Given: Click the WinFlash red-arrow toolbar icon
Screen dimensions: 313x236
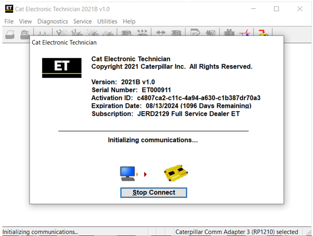Looking at the screenshot, I should point(263,33).
